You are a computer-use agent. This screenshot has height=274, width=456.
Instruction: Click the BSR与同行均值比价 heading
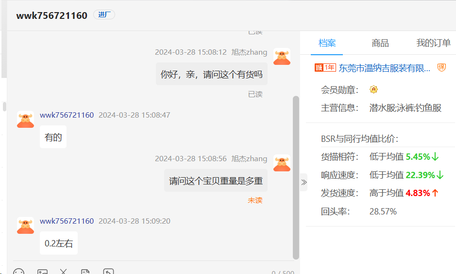point(359,138)
